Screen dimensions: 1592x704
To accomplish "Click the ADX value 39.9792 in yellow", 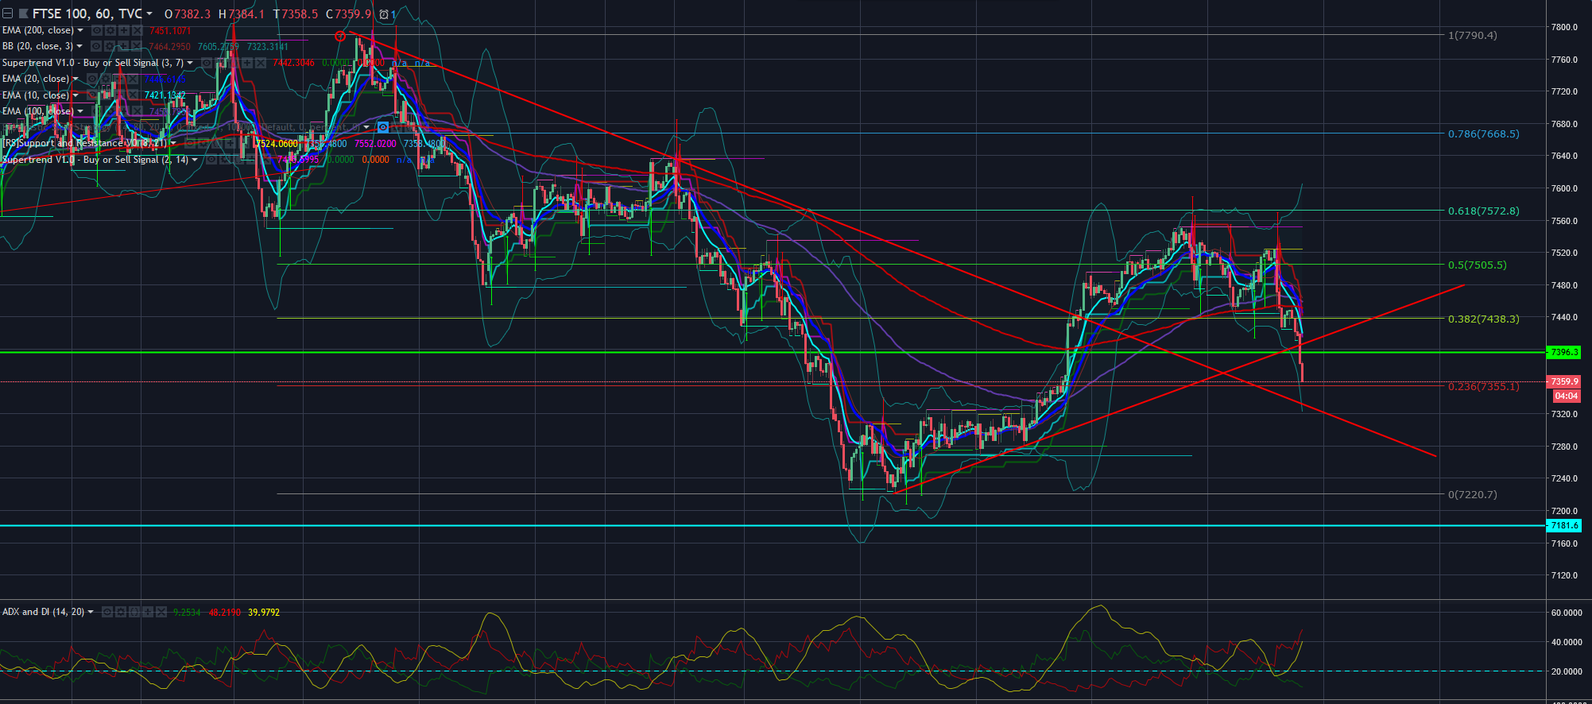I will click(264, 612).
